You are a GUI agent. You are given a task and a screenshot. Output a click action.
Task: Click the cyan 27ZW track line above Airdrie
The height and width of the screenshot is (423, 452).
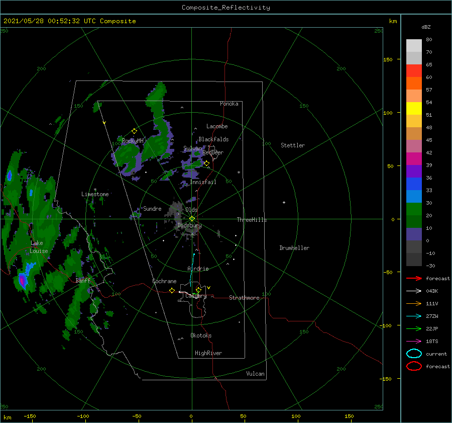point(192,270)
